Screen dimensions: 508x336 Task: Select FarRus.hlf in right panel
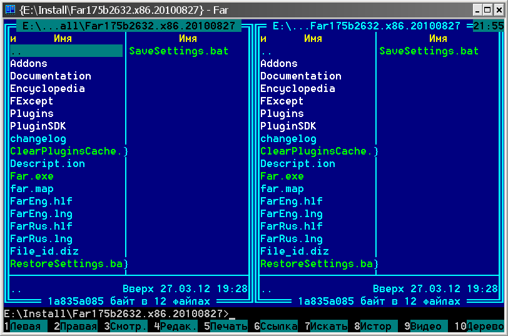click(292, 226)
